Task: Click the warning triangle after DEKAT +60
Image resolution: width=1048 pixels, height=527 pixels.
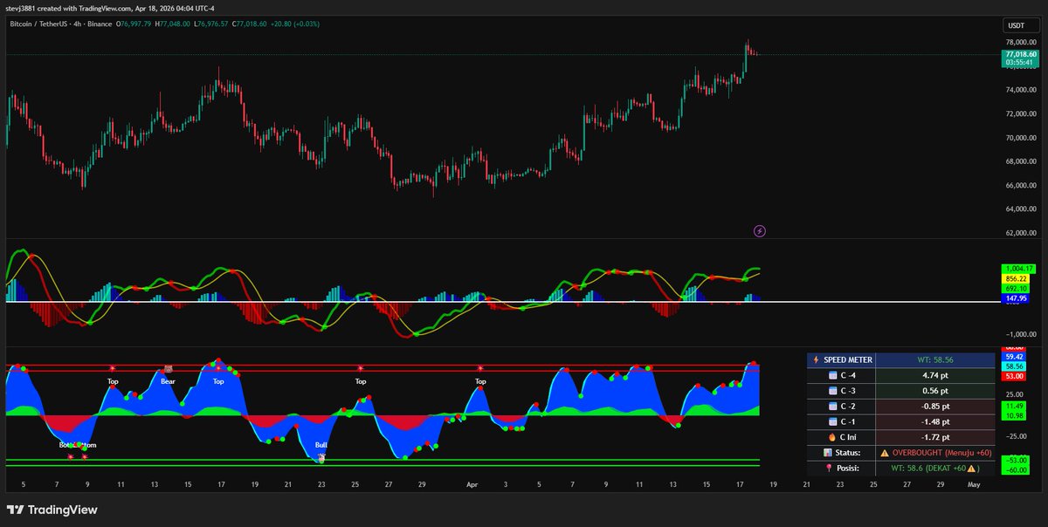Action: [972, 468]
